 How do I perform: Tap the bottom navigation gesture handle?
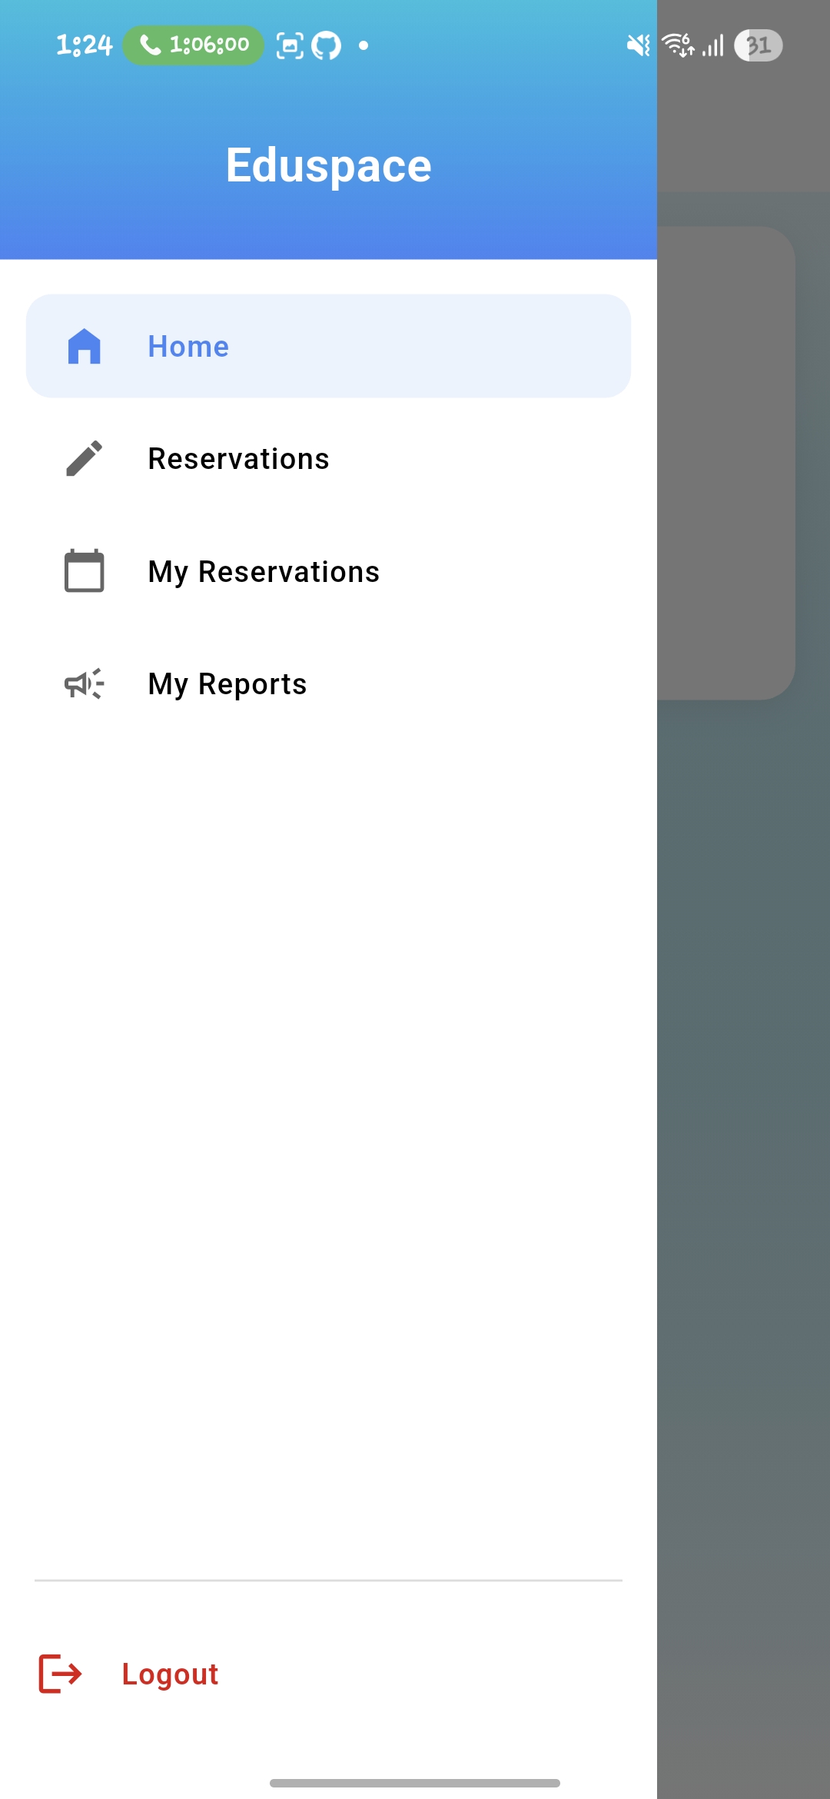(x=415, y=1783)
